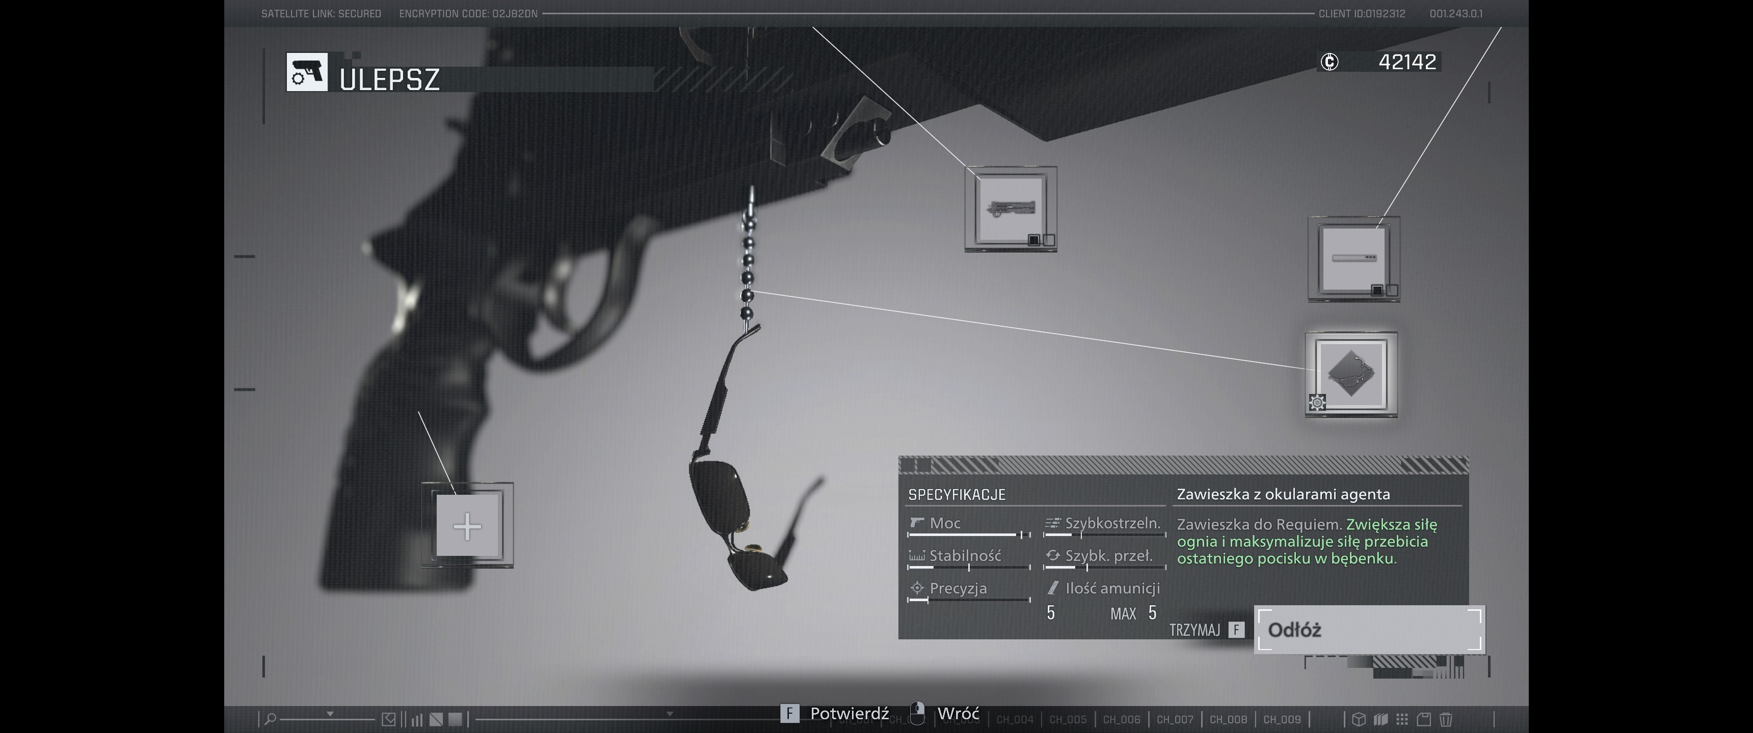Click the map icon in bottom bar

click(1380, 719)
